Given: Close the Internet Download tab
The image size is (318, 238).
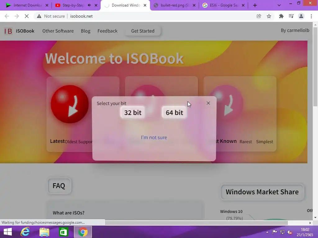Looking at the screenshot, I should (47, 6).
